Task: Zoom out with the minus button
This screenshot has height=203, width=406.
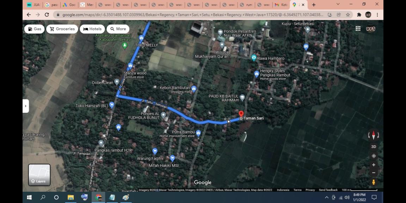Action: 374,173
